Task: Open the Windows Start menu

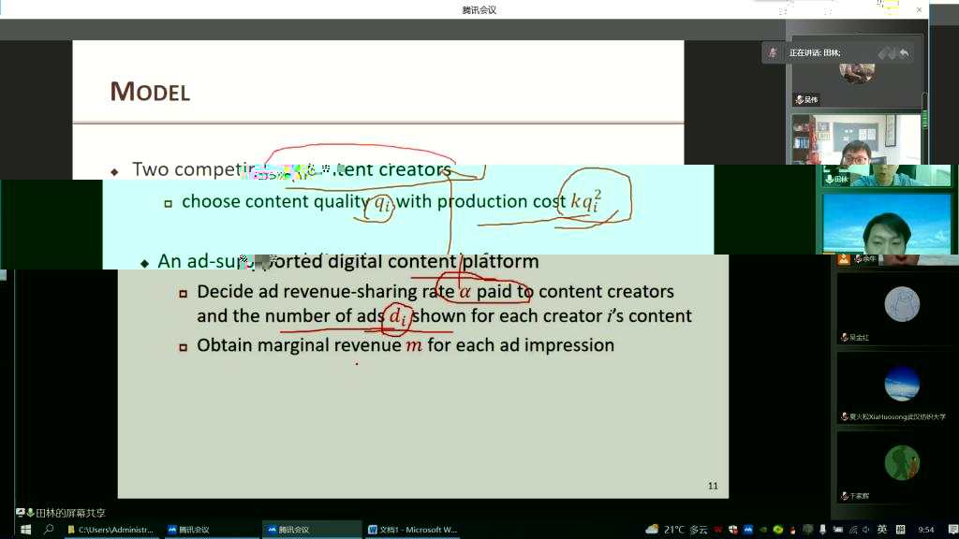Action: (x=25, y=530)
